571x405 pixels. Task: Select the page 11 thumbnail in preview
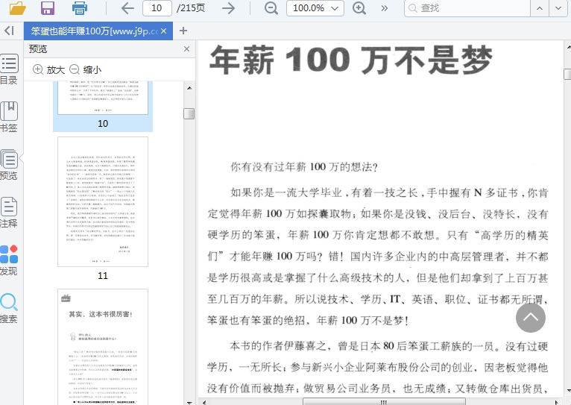[x=103, y=202]
